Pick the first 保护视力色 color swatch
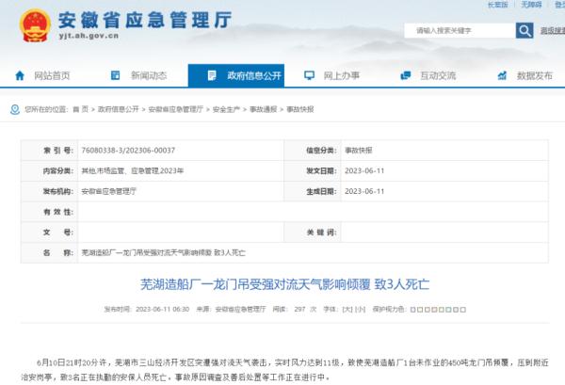 (x=413, y=310)
